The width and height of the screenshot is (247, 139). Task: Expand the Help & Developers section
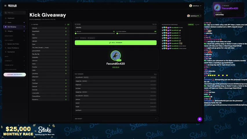[x=14, y=69]
